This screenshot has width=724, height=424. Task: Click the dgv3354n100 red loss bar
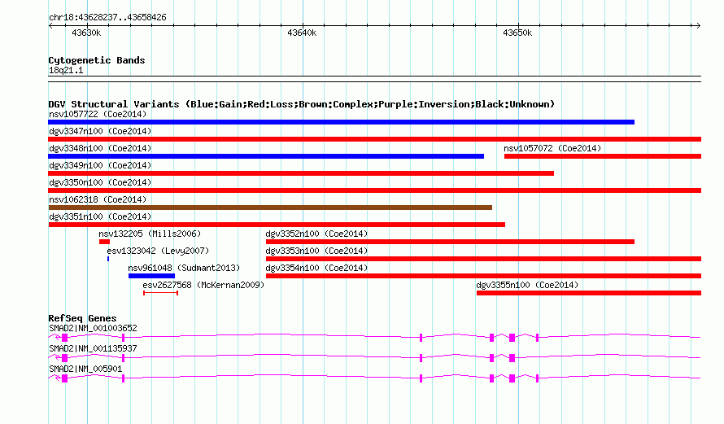point(483,276)
